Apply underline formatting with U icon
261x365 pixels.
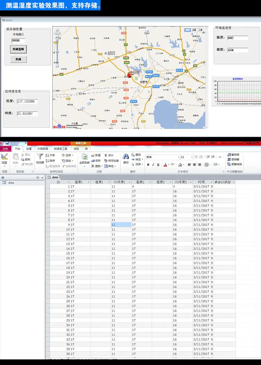pos(158,164)
